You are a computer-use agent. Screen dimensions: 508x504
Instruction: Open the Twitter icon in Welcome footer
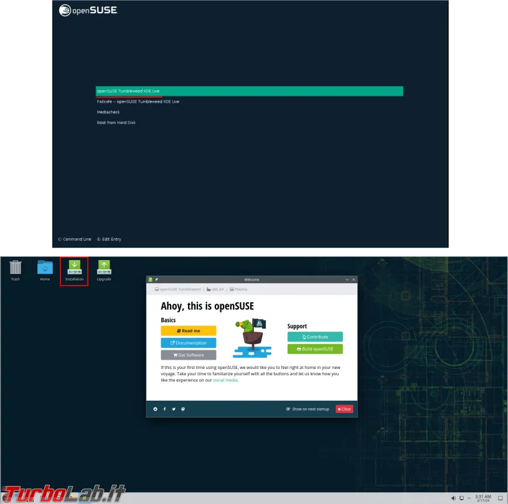point(174,409)
